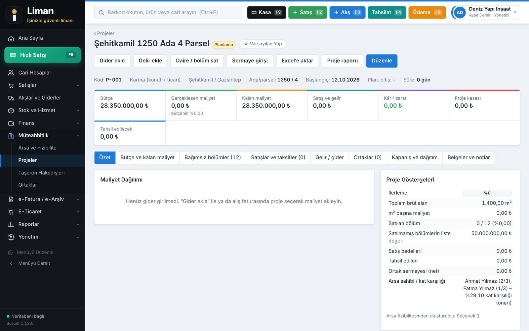The width and height of the screenshot is (529, 331).
Task: Collapse the Müteahhitlik section chevron
Action: (x=78, y=136)
